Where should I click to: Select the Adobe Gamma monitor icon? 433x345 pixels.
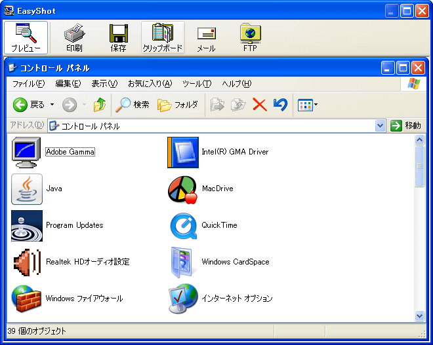click(26, 152)
